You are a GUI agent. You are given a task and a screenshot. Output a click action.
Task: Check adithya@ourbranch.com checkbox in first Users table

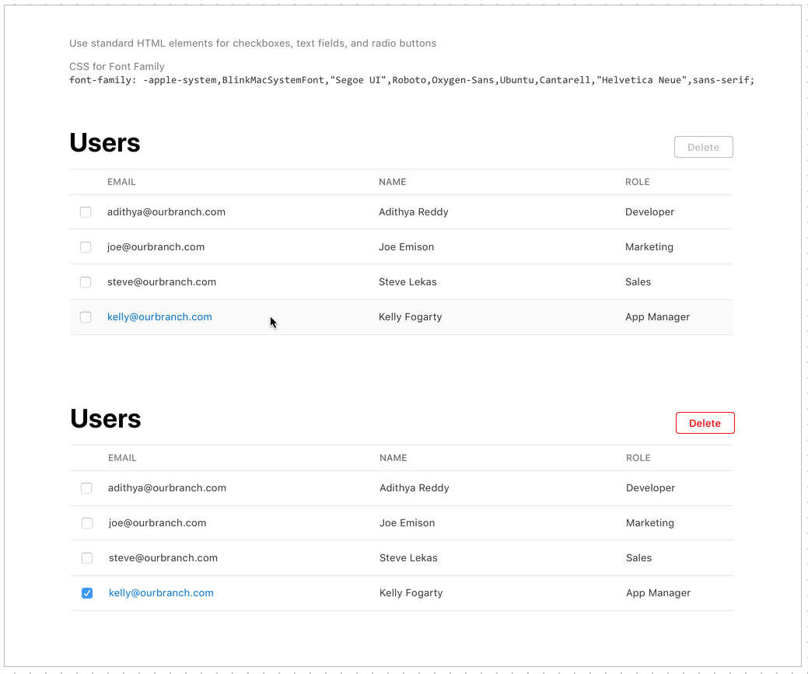click(x=86, y=212)
